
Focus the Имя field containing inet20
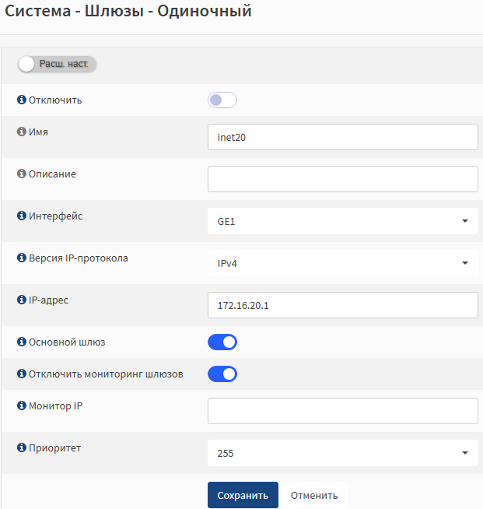coord(342,137)
